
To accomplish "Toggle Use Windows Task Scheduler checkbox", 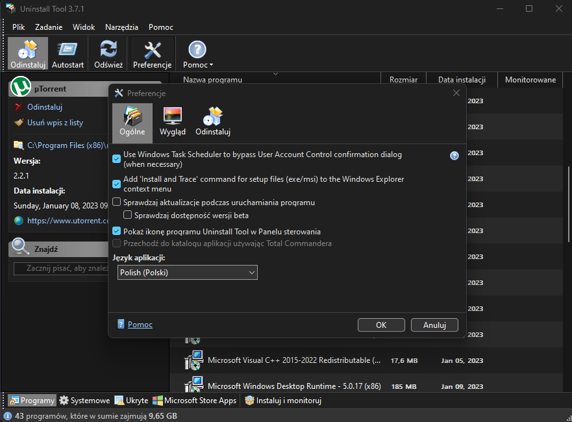I will coord(116,158).
